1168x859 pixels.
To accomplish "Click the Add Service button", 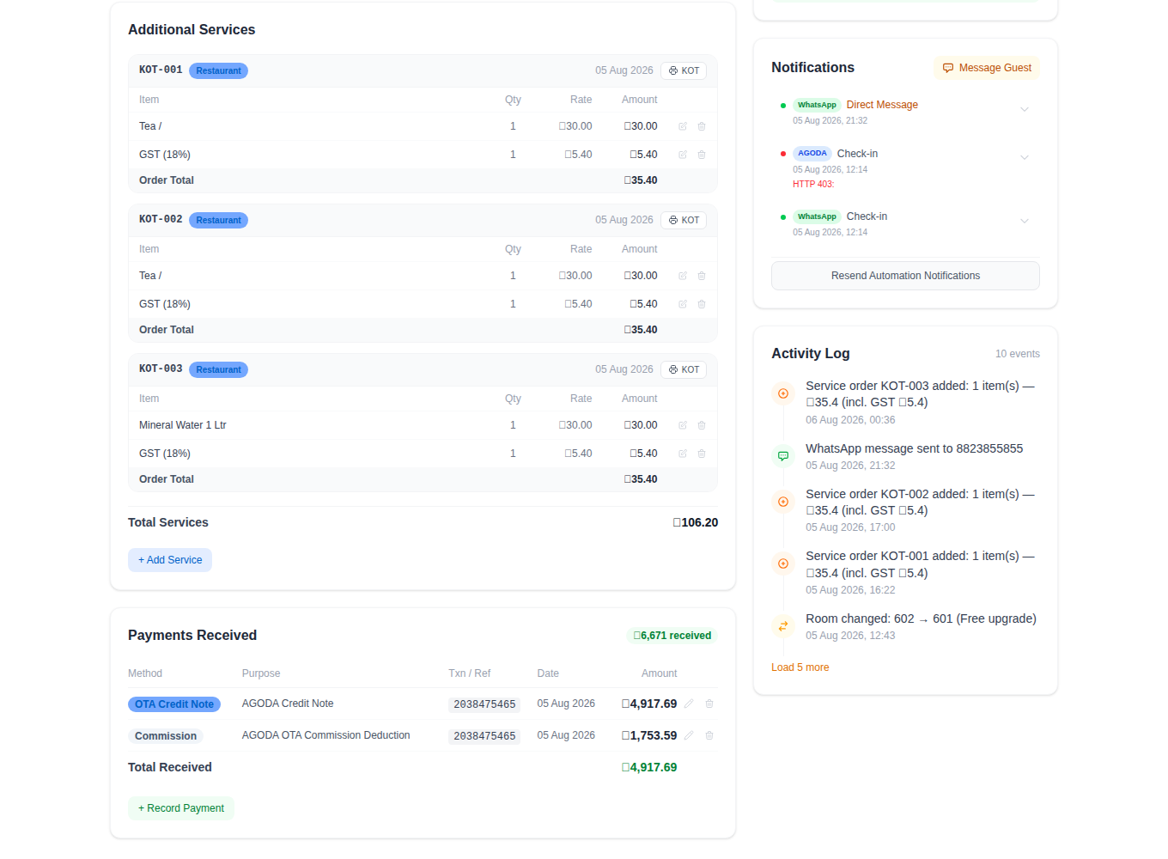I will click(x=170, y=560).
